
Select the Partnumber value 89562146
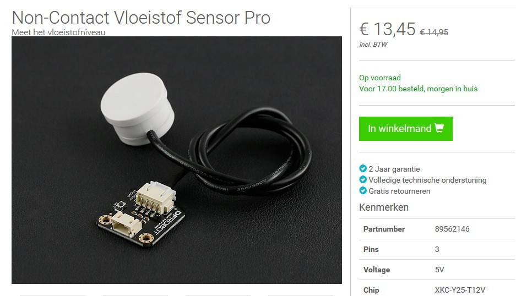[452, 229]
